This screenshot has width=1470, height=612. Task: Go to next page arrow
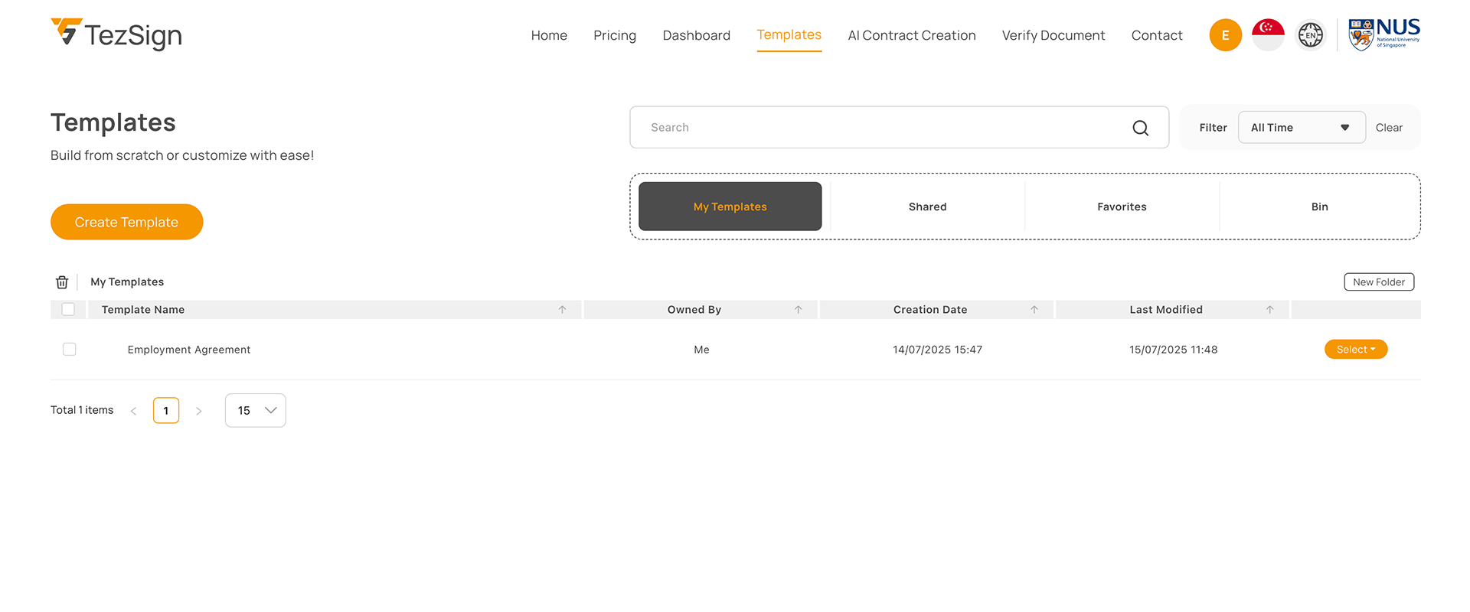click(x=199, y=411)
